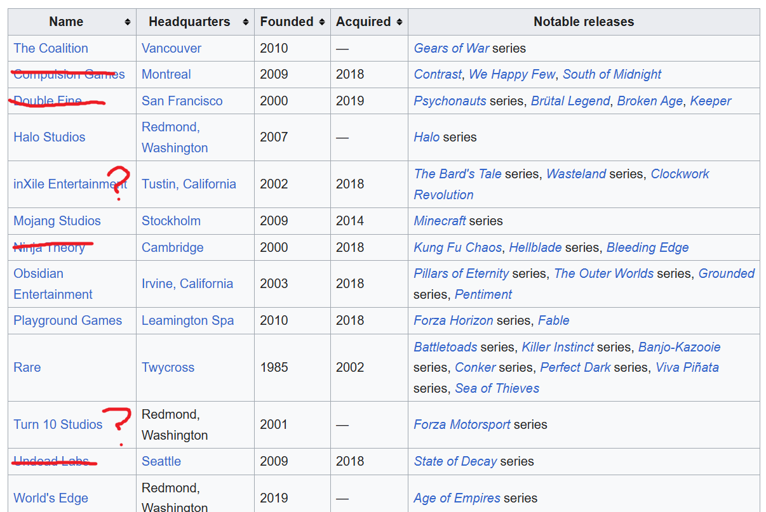Open the Pillars of Eternity link

tap(462, 273)
